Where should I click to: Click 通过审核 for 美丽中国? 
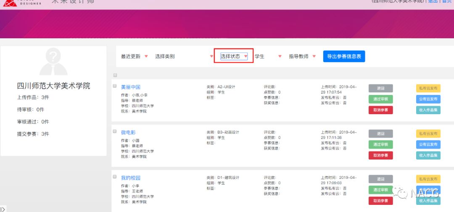click(x=380, y=99)
